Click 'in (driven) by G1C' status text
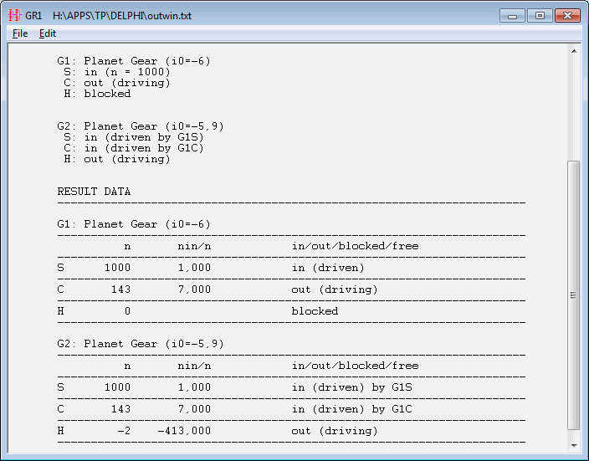The height and width of the screenshot is (461, 589). pos(351,409)
